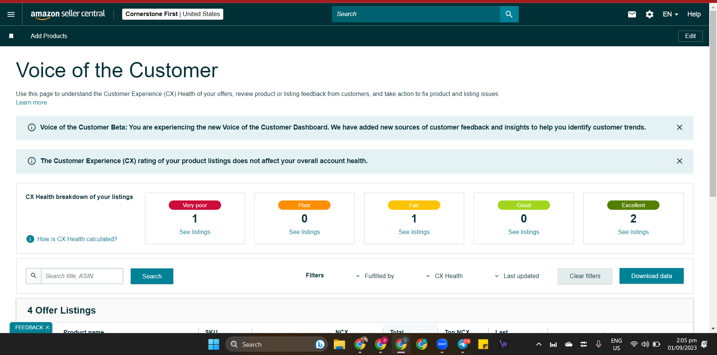Click the dark green Excellent badge
This screenshot has width=717, height=355.
633,205
